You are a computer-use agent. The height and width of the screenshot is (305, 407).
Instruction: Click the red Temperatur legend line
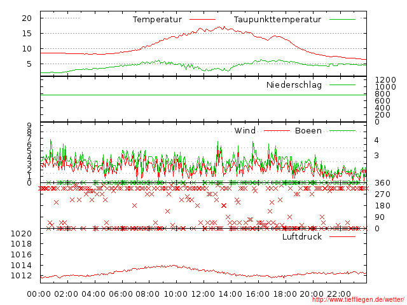coord(202,20)
